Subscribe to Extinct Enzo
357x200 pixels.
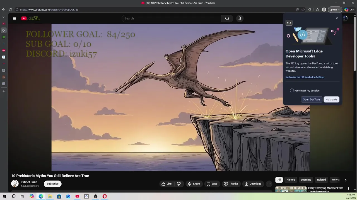[x=52, y=184]
